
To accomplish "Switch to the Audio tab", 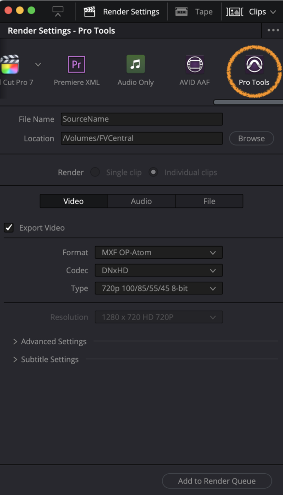I will (141, 201).
